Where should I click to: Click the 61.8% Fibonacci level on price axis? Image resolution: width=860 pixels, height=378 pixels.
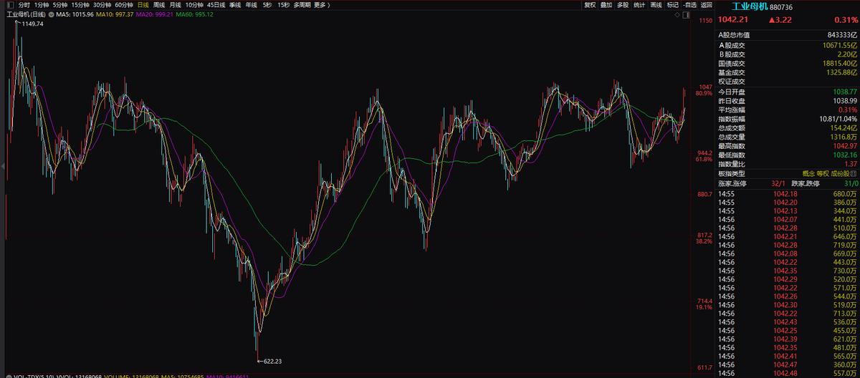pos(704,160)
